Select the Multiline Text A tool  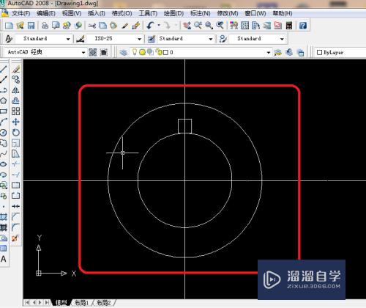coord(4,259)
